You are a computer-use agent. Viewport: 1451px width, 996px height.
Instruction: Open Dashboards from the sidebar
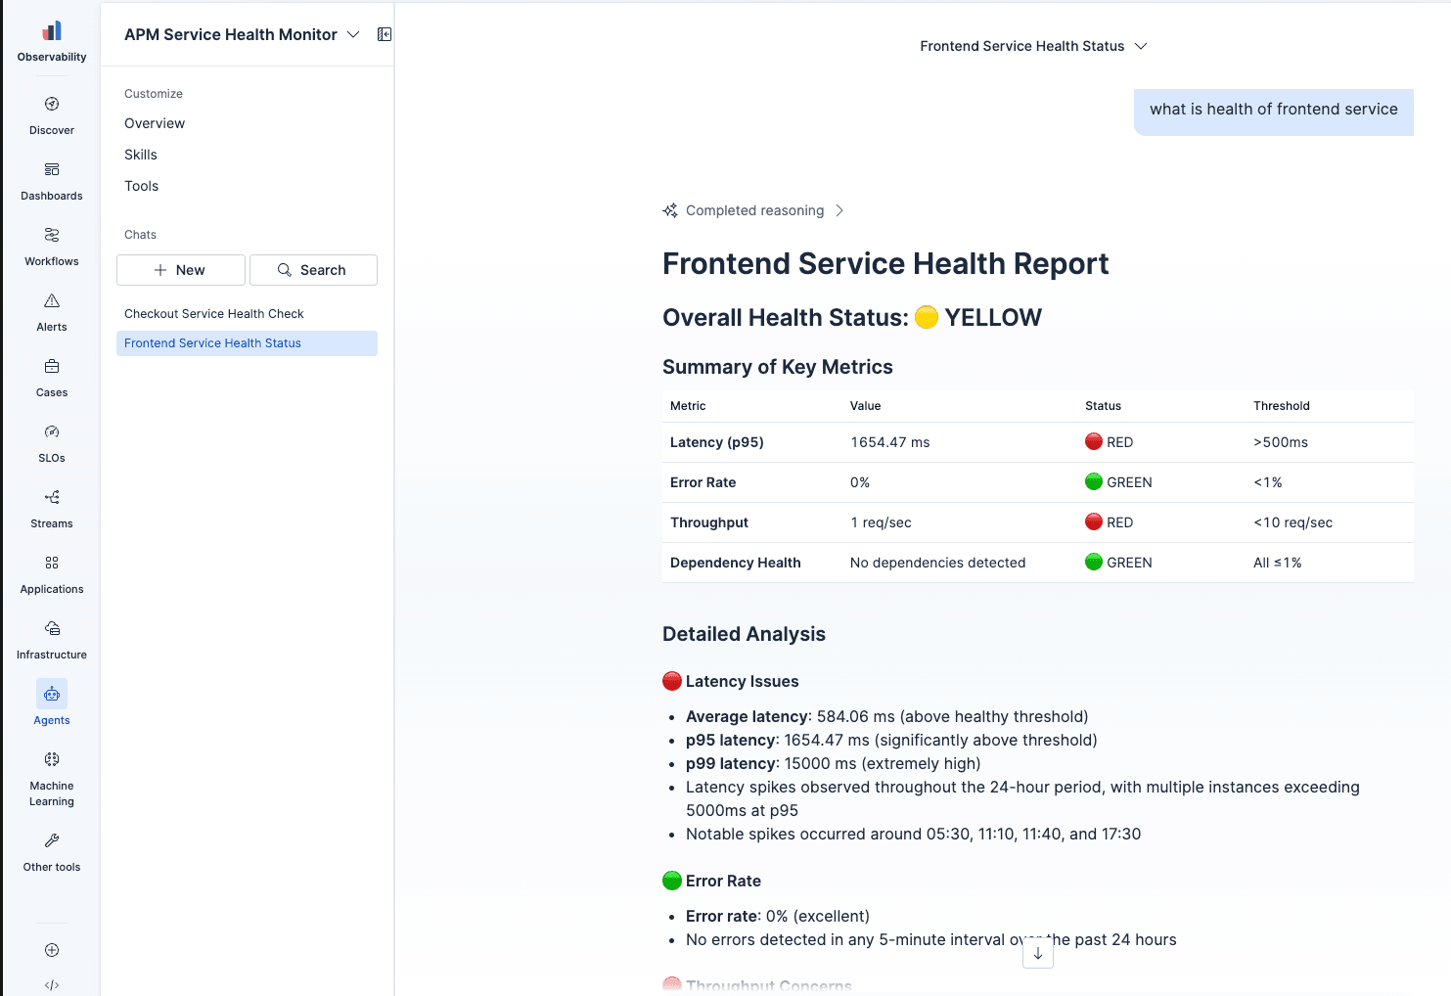(x=52, y=180)
